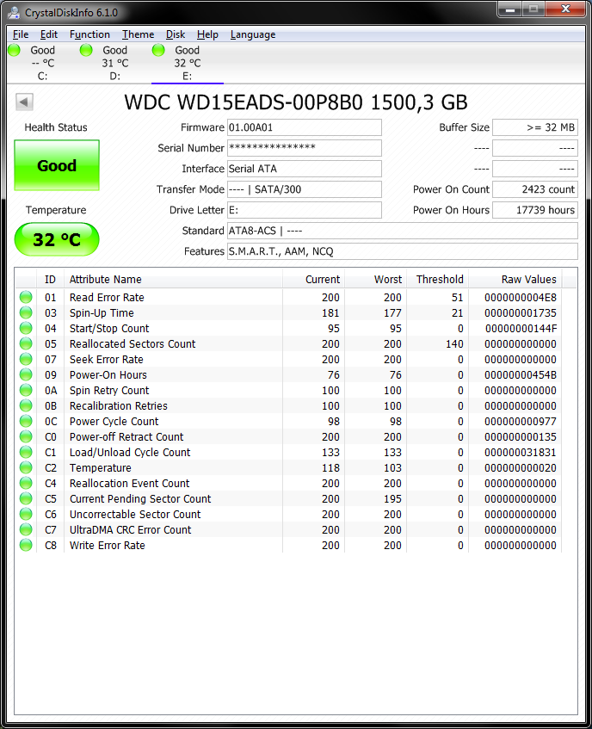Click the previous disk arrow button
This screenshot has width=592, height=729.
[x=24, y=102]
